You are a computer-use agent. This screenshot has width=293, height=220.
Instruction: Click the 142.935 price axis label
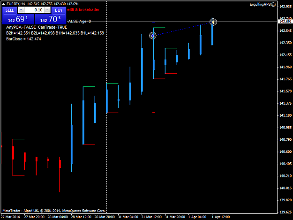pos(285,7)
